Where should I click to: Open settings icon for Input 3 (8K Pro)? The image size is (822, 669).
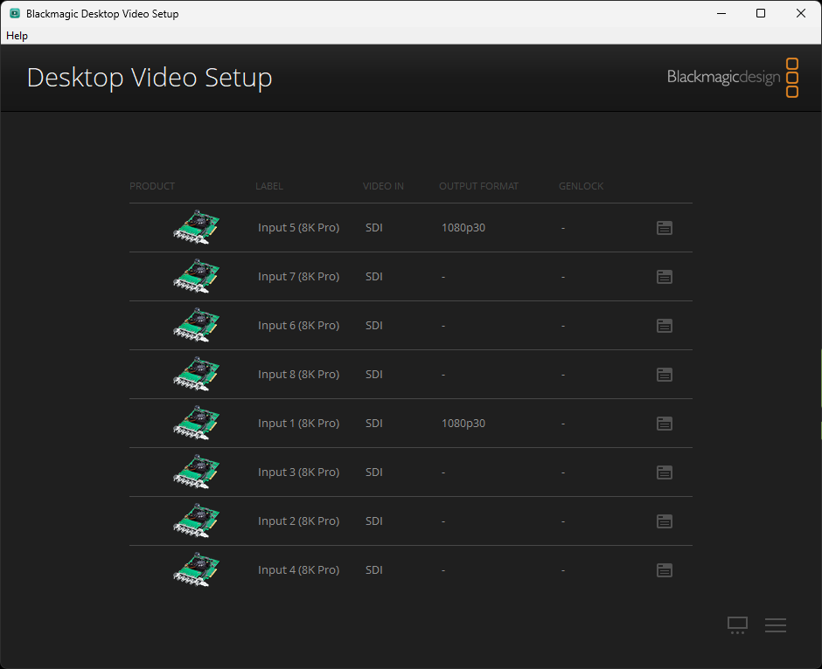click(x=665, y=472)
